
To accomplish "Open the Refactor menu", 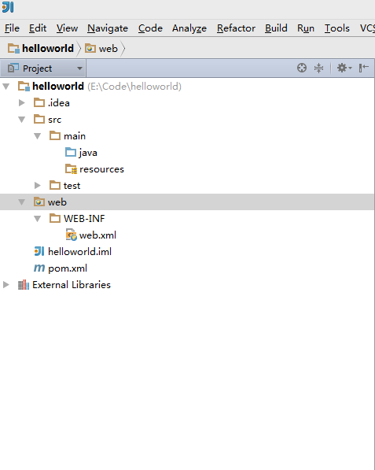I will 236,28.
